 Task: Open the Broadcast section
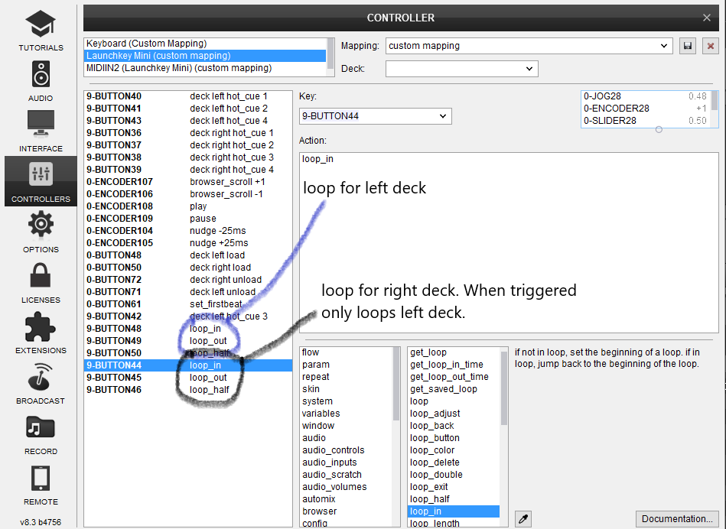(x=41, y=382)
